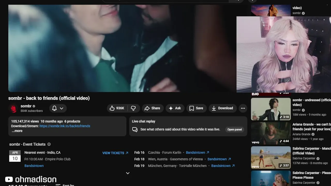Click the Feb 19 event date
Viewport: 331px width, 186px height.
(139, 166)
